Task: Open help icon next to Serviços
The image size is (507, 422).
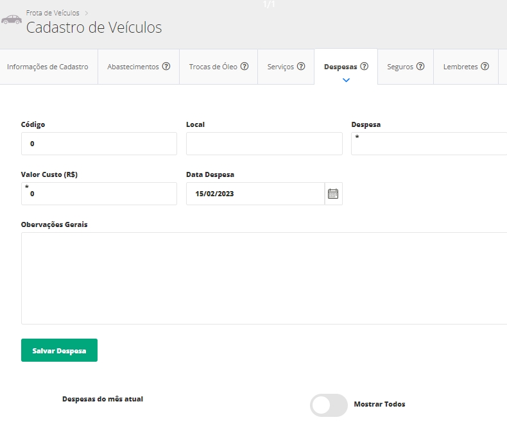Action: pos(301,66)
